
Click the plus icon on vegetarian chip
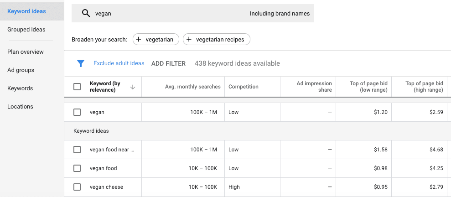139,40
